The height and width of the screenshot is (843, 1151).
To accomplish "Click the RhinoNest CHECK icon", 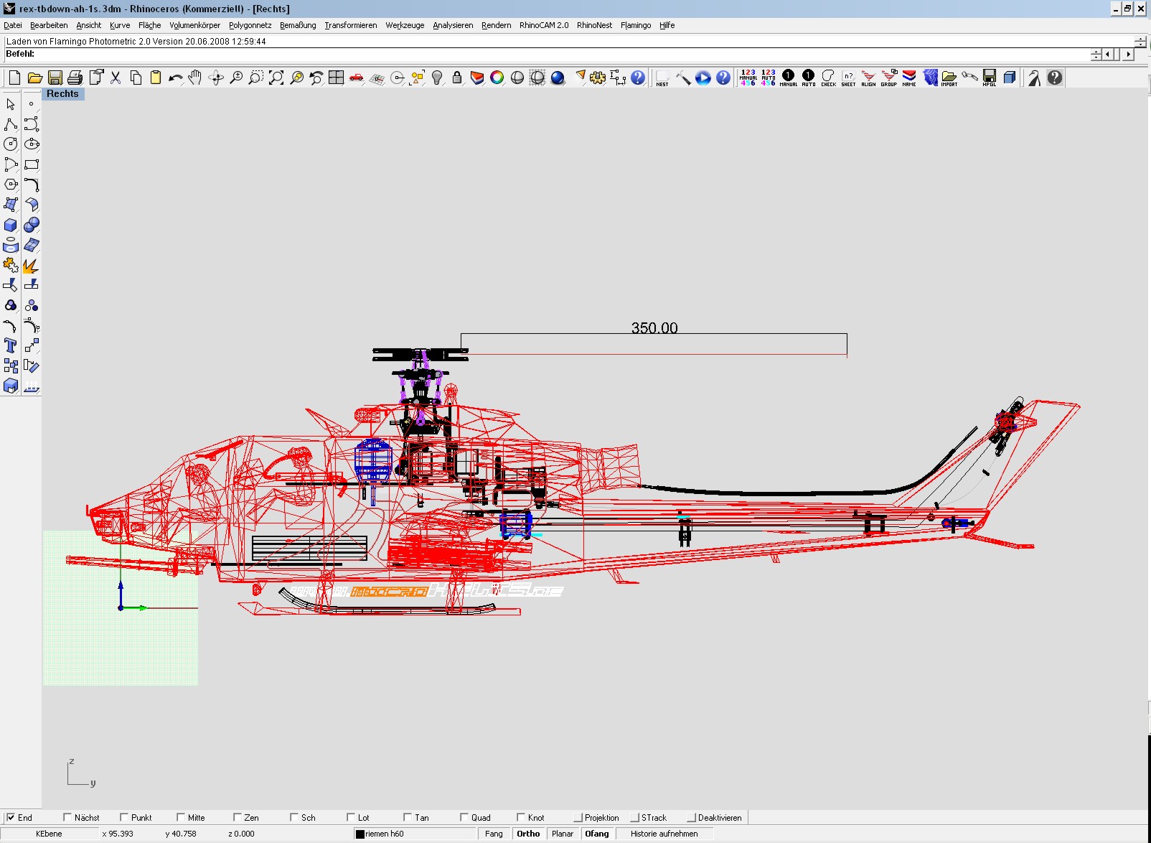I will point(829,78).
